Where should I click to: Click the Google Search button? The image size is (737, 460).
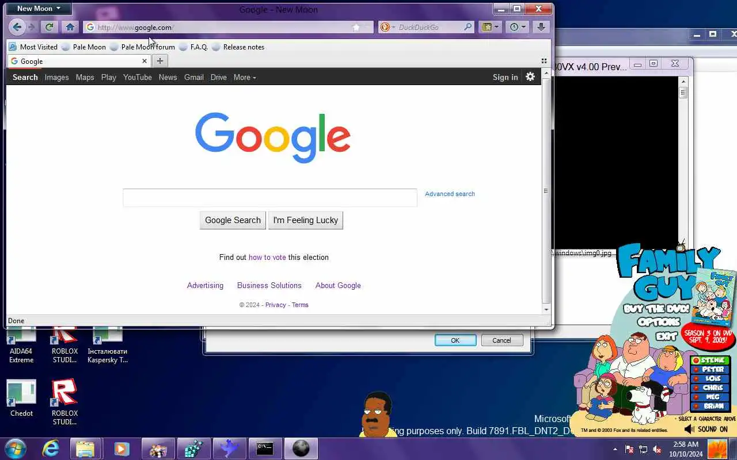point(233,220)
